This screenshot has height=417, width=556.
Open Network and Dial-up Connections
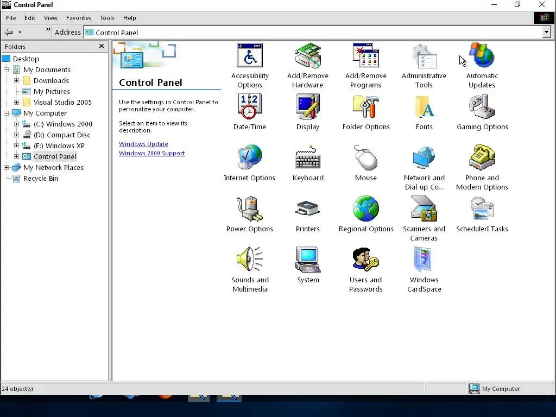coord(424,157)
